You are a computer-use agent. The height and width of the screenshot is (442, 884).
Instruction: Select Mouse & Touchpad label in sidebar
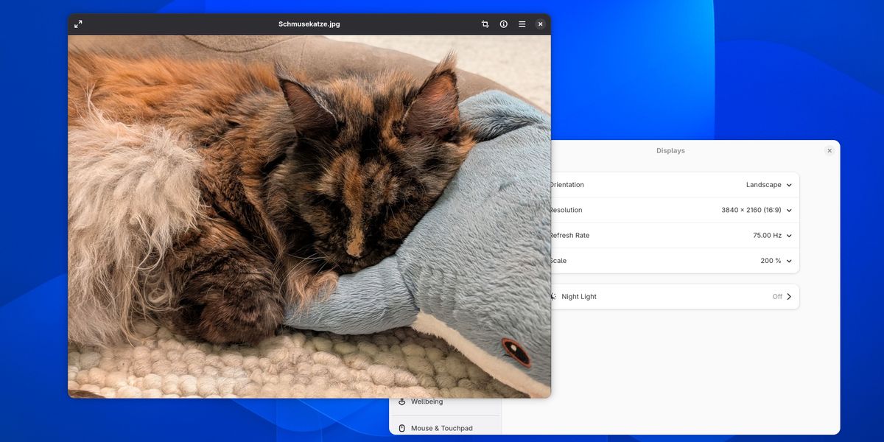point(441,428)
